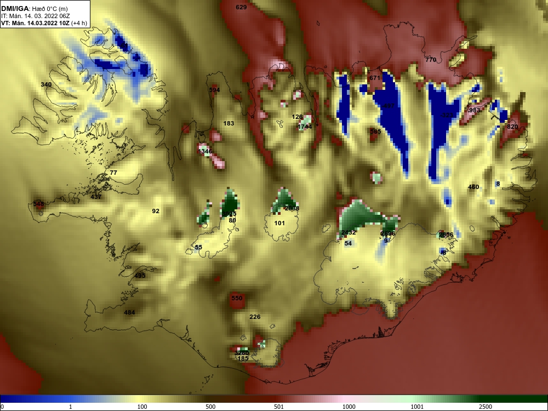Pick the map value 770
This screenshot has height=411, width=548.
pyautogui.click(x=431, y=60)
